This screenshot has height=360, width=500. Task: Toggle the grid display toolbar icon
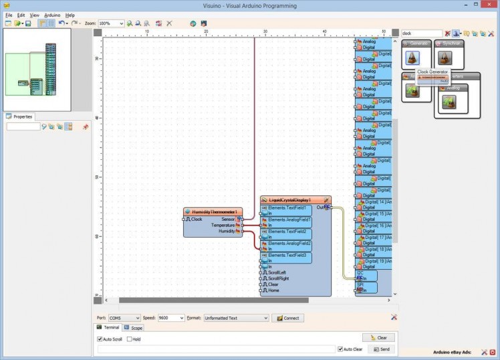(51, 23)
